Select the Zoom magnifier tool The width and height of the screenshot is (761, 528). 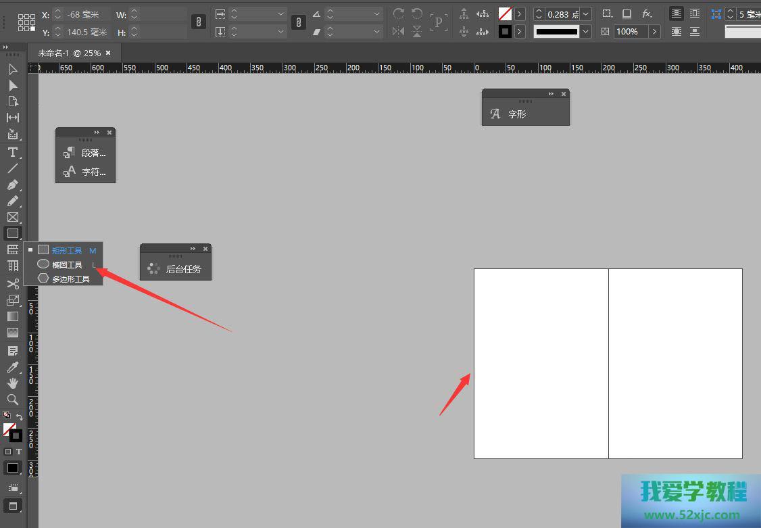tap(12, 400)
